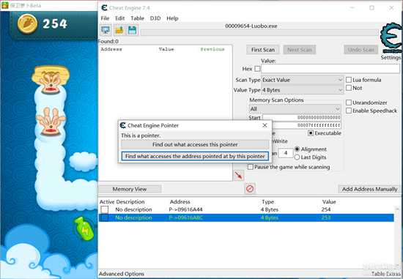This screenshot has height=279, width=403.
Task: Open the D3D menu
Action: click(155, 18)
